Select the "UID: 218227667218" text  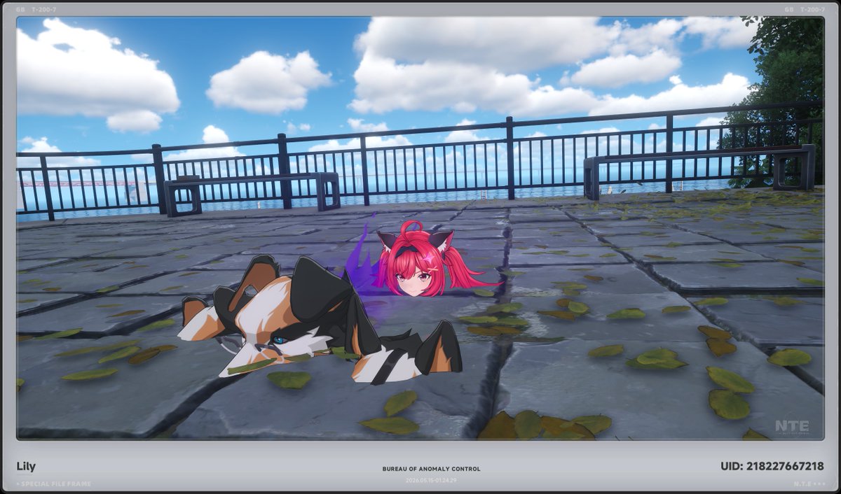(772, 466)
